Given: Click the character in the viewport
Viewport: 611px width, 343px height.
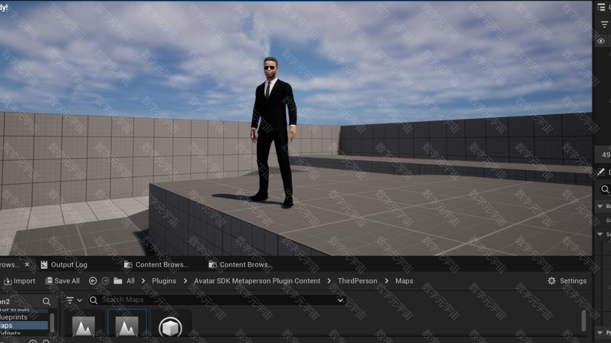Looking at the screenshot, I should [273, 132].
